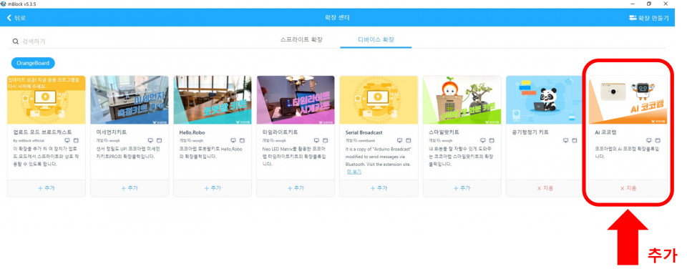Viewport: 687px width, 274px height.
Task: Add the 타임라이트키트 extension
Action: click(x=296, y=188)
